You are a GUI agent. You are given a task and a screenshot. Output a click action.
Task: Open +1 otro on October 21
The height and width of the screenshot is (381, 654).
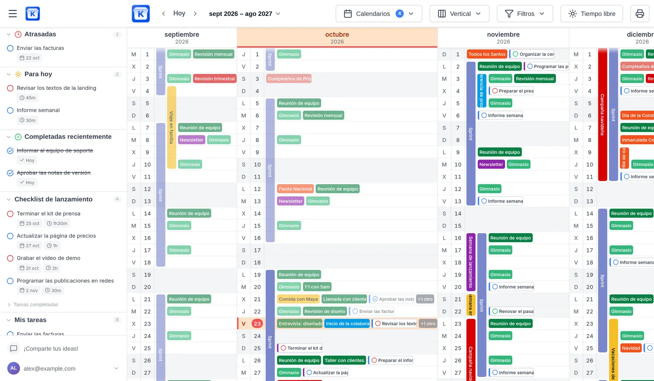(x=425, y=299)
